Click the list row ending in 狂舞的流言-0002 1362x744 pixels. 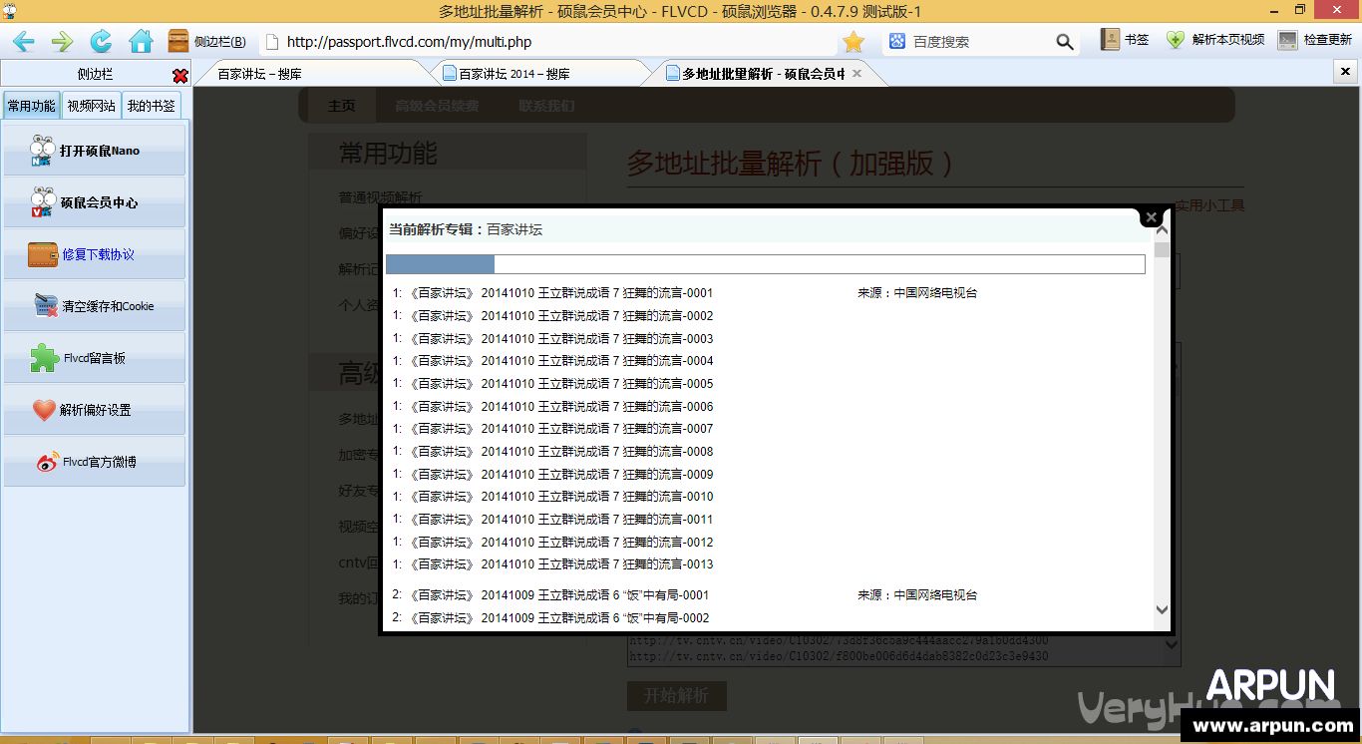pos(552,316)
